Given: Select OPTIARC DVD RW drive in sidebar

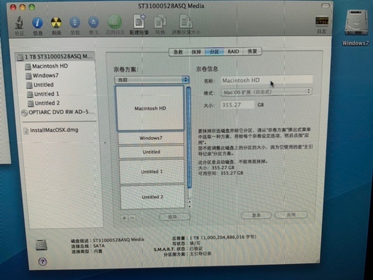Looking at the screenshot, I should coord(58,112).
